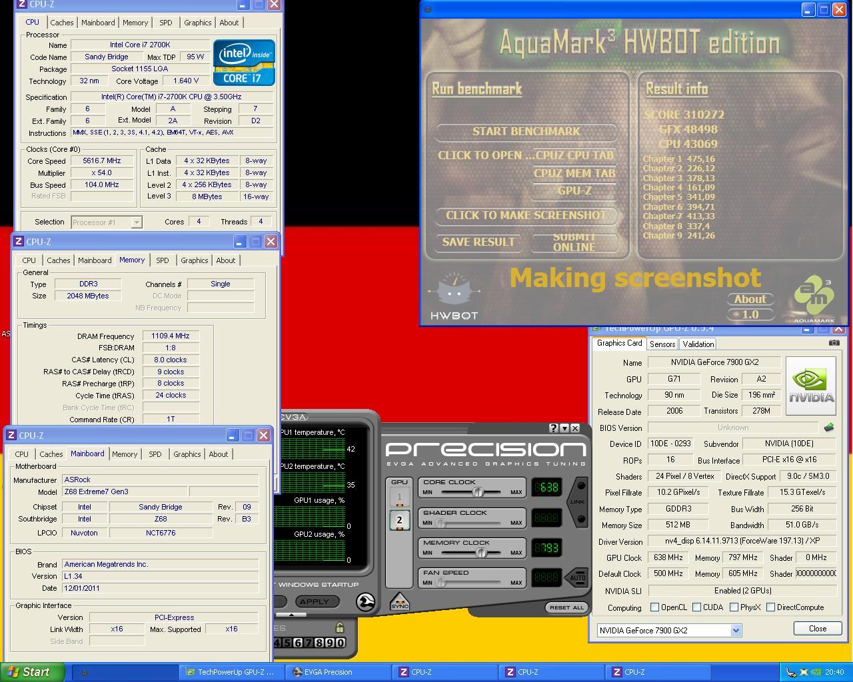Toggle the PhysX checkbox in GPU-Z

click(734, 607)
